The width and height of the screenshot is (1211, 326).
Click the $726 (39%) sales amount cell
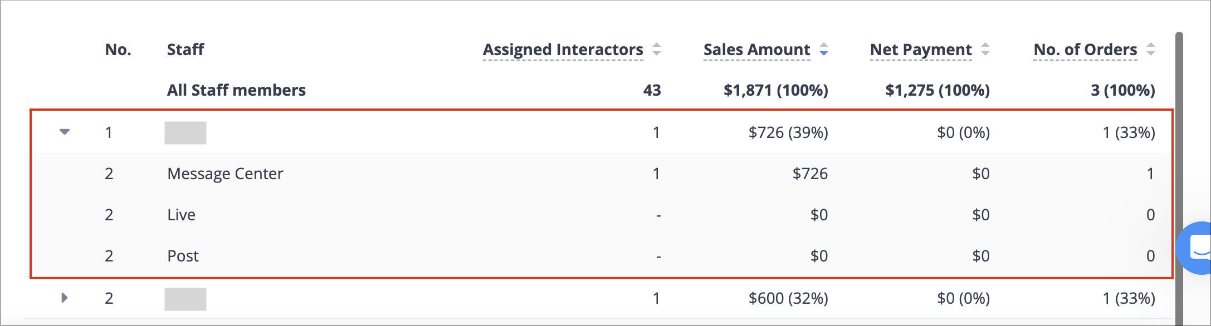pyautogui.click(x=788, y=132)
